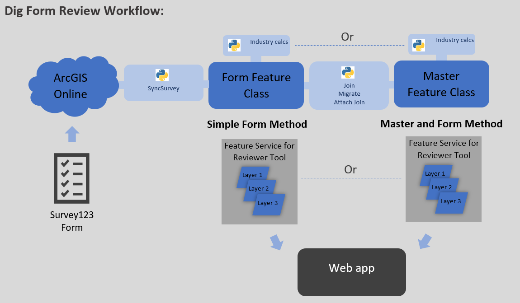520x303 pixels.
Task: Click the Python icon in the Join Migrate box
Action: pyautogui.click(x=348, y=73)
